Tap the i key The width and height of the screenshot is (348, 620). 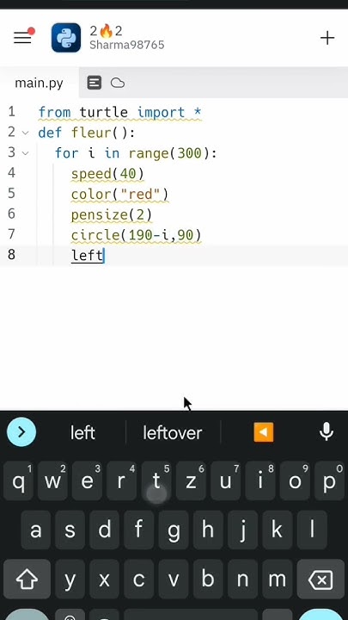pyautogui.click(x=260, y=481)
